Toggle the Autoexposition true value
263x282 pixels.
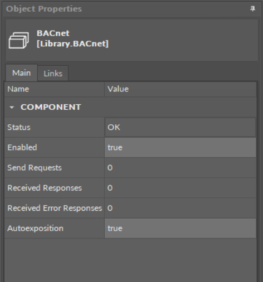coord(181,228)
